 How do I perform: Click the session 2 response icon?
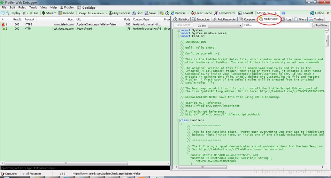click(x=3, y=29)
